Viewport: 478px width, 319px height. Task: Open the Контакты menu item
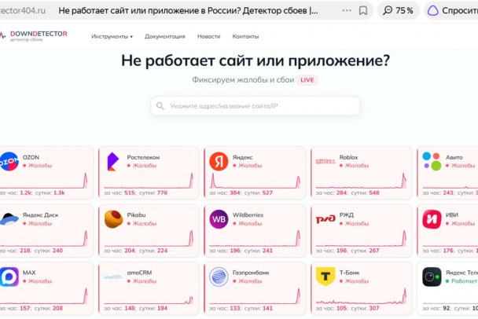(x=245, y=36)
